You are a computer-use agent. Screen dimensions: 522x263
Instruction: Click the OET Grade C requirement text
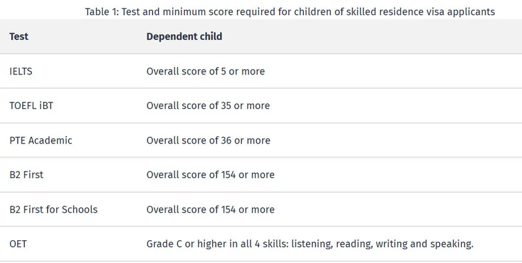click(309, 244)
